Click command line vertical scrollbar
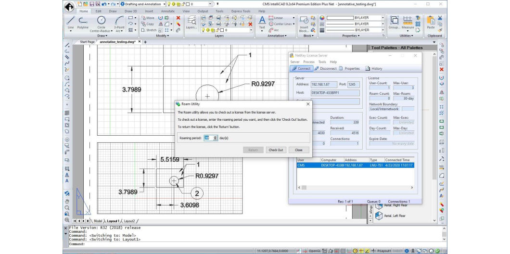 [444, 234]
